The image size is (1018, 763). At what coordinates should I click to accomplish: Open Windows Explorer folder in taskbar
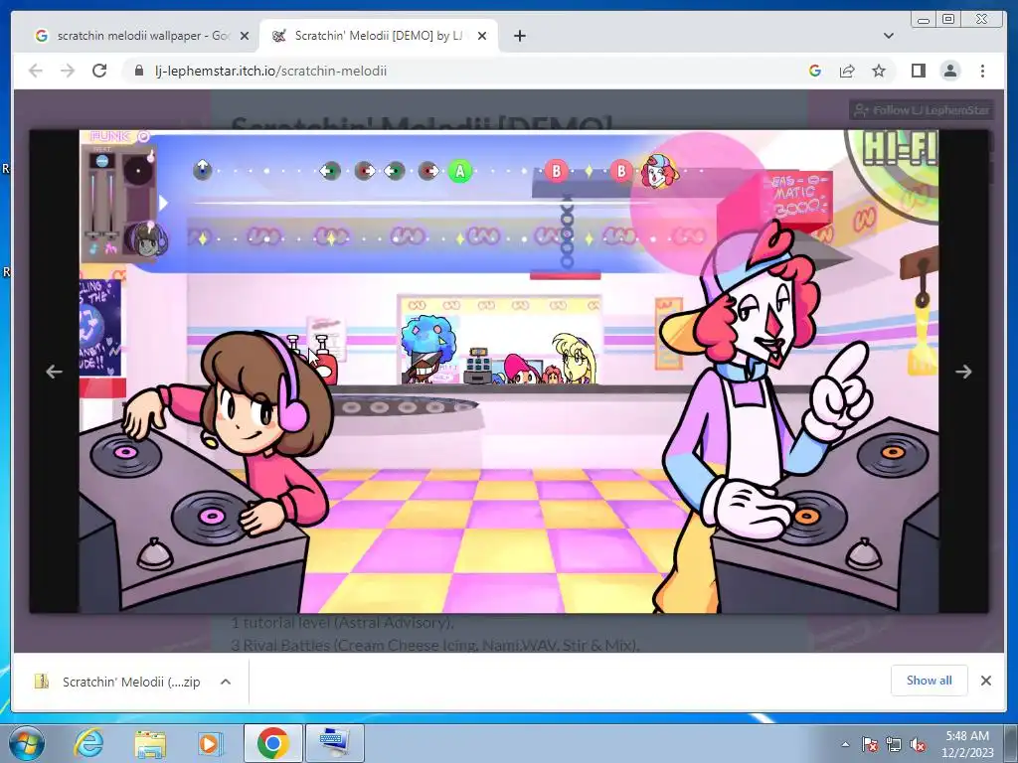point(150,743)
